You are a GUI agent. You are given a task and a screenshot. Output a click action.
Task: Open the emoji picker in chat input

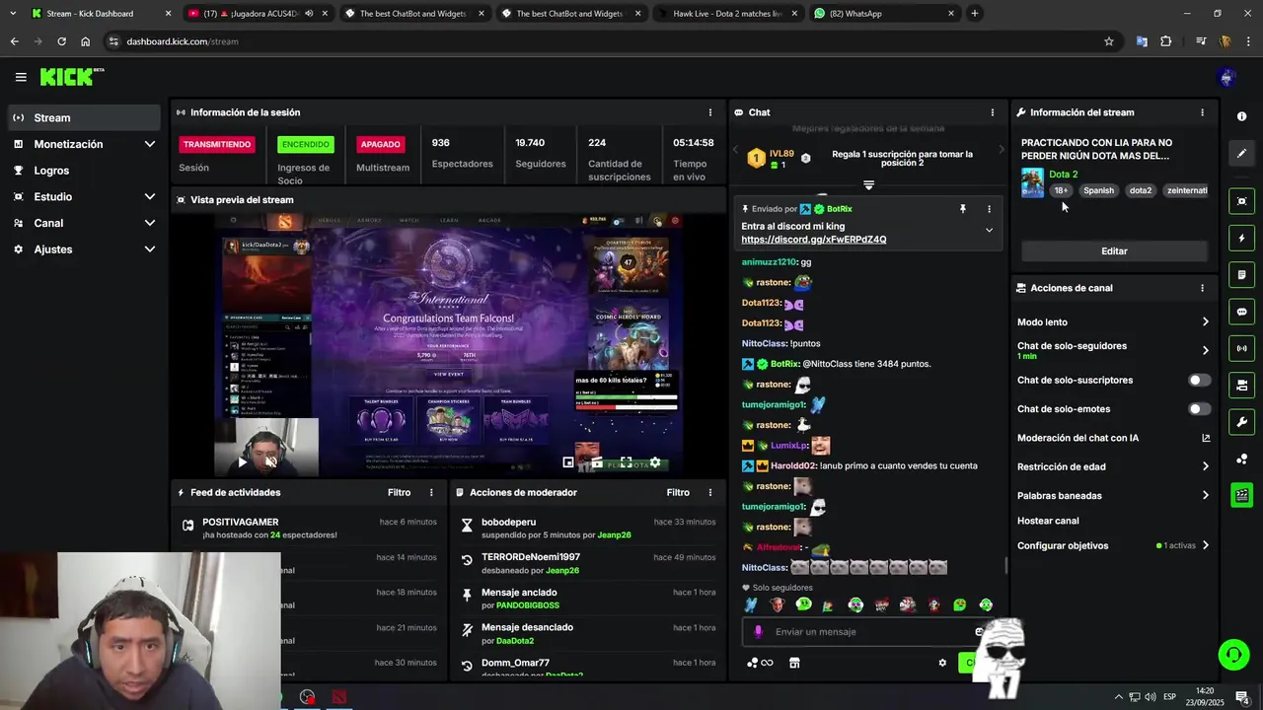979,632
